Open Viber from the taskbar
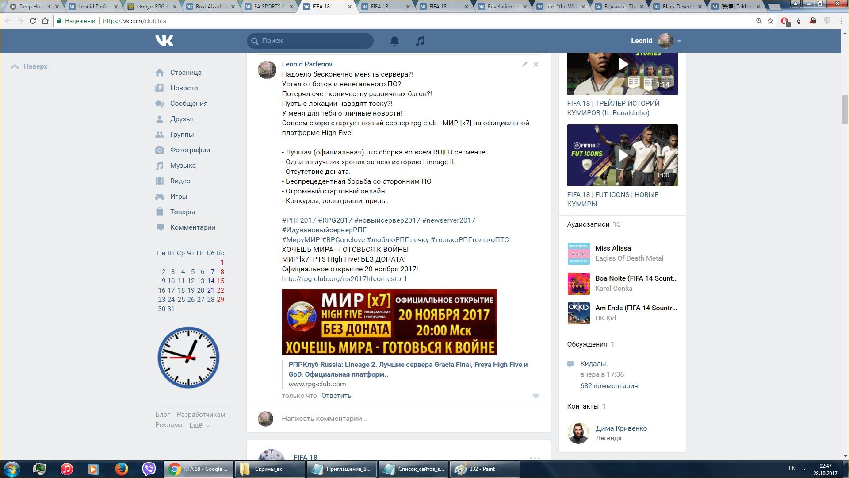The width and height of the screenshot is (849, 478). (x=149, y=469)
